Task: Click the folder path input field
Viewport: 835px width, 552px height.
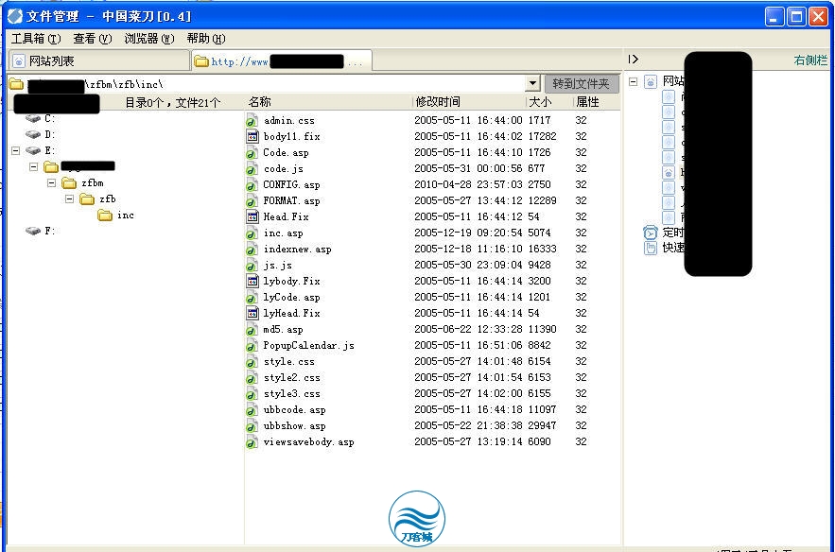Action: 275,83
